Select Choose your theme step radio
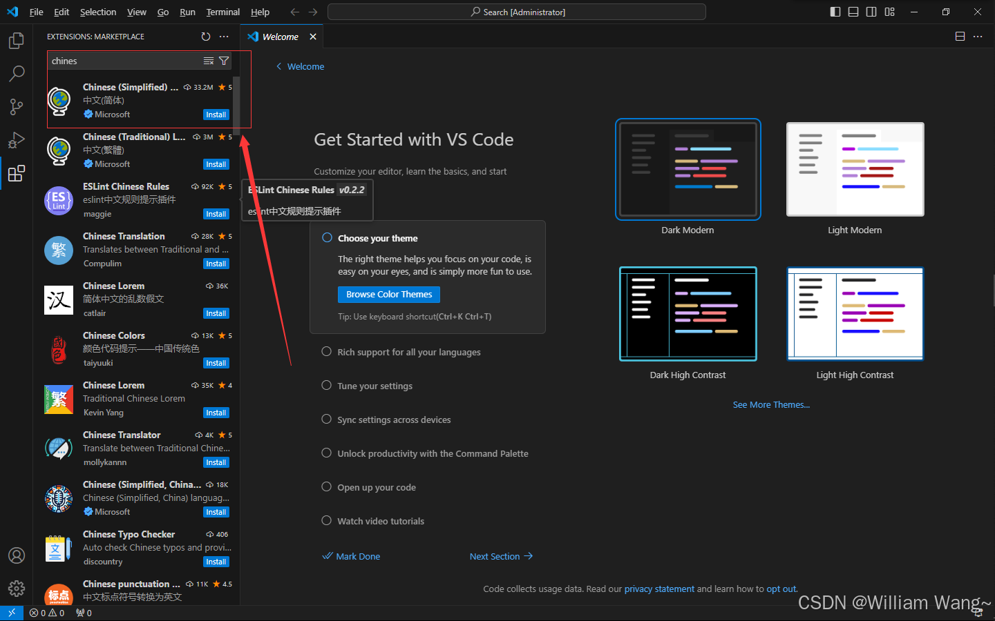995x621 pixels. point(327,237)
